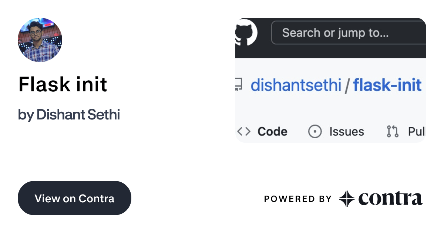Open the dishantsethi owner link

click(296, 85)
